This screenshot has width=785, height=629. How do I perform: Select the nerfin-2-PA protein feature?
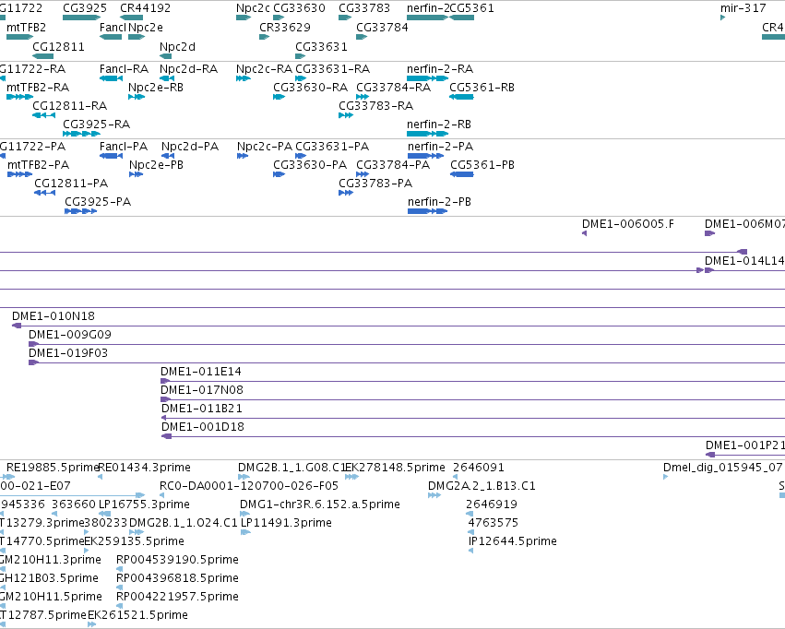(425, 156)
